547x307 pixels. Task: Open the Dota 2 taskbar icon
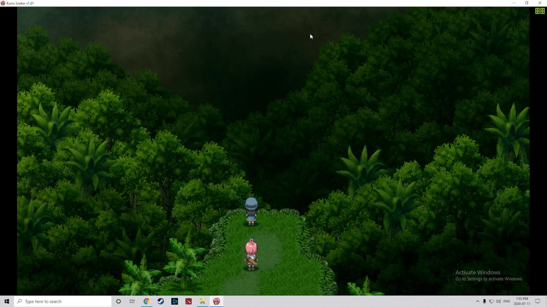click(x=188, y=301)
